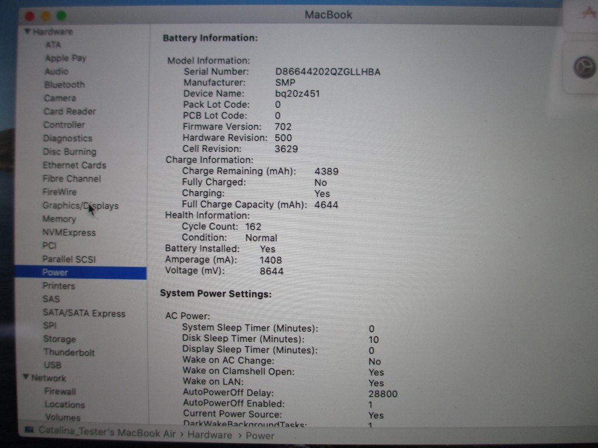Click Hardware in the bottom path bar
This screenshot has width=598, height=448.
[x=210, y=435]
